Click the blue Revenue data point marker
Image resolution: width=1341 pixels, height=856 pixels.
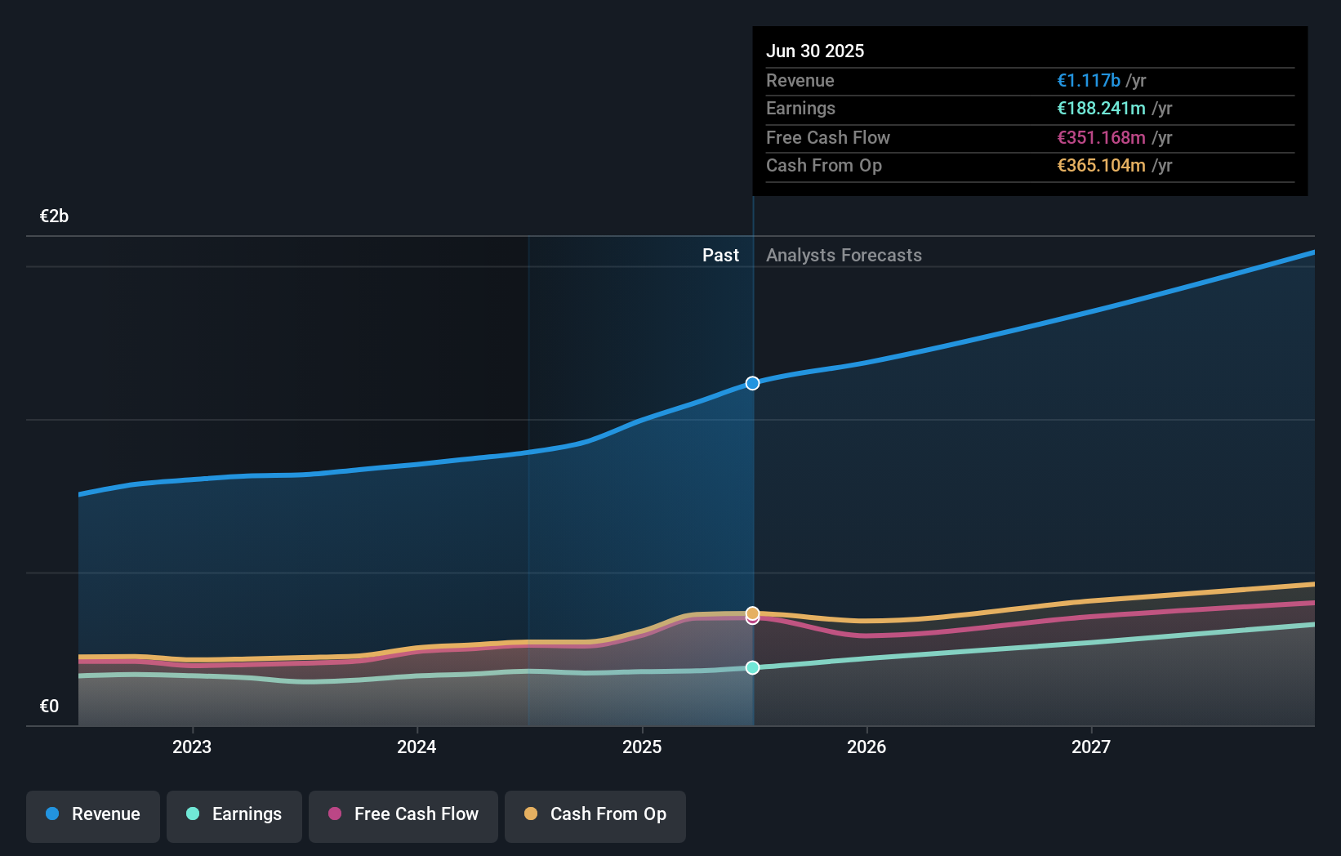(x=752, y=382)
